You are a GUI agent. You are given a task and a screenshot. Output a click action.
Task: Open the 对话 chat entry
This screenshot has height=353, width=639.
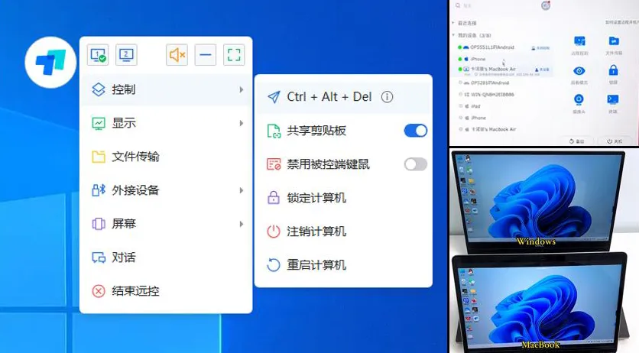pos(166,257)
